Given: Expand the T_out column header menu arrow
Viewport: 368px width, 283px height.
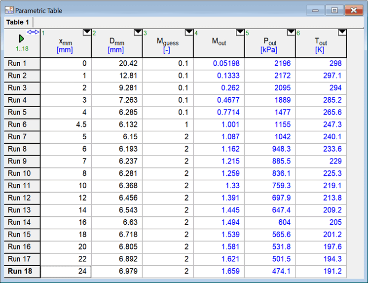Looking at the screenshot, I should (342, 33).
